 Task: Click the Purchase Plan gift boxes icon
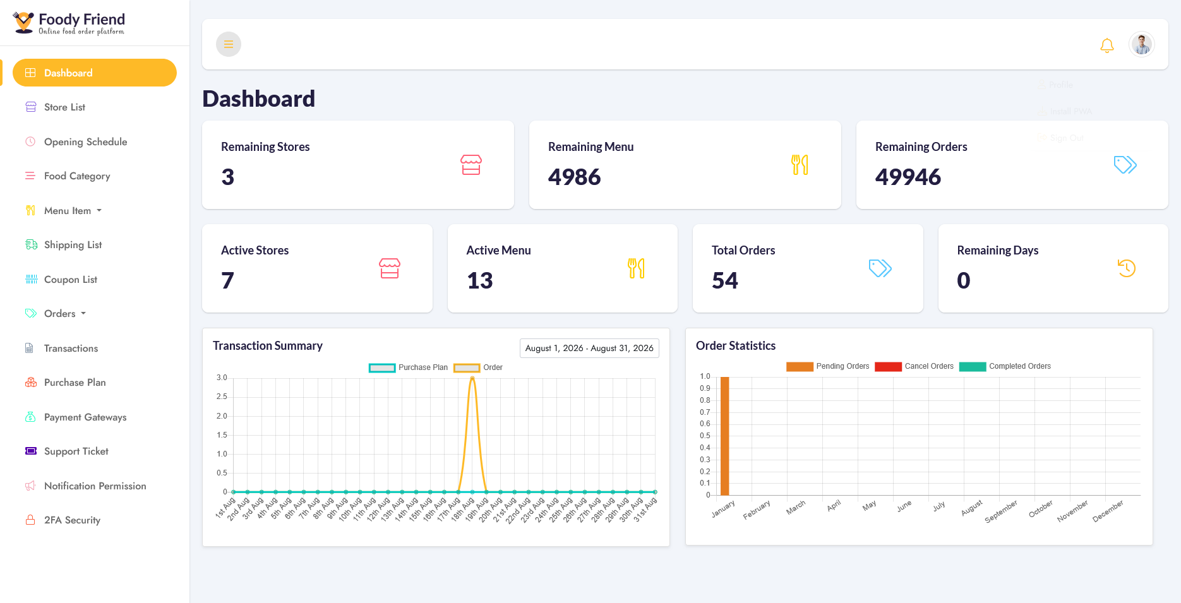[31, 382]
